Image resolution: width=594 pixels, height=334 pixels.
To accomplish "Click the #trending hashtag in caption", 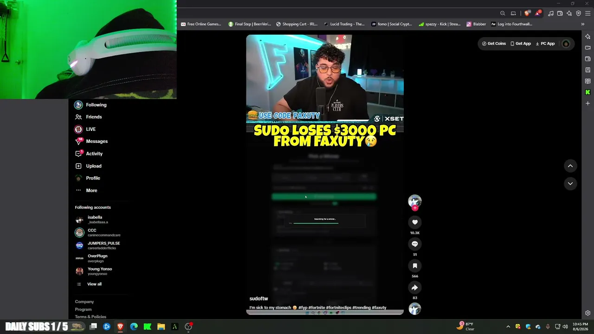I will point(362,308).
